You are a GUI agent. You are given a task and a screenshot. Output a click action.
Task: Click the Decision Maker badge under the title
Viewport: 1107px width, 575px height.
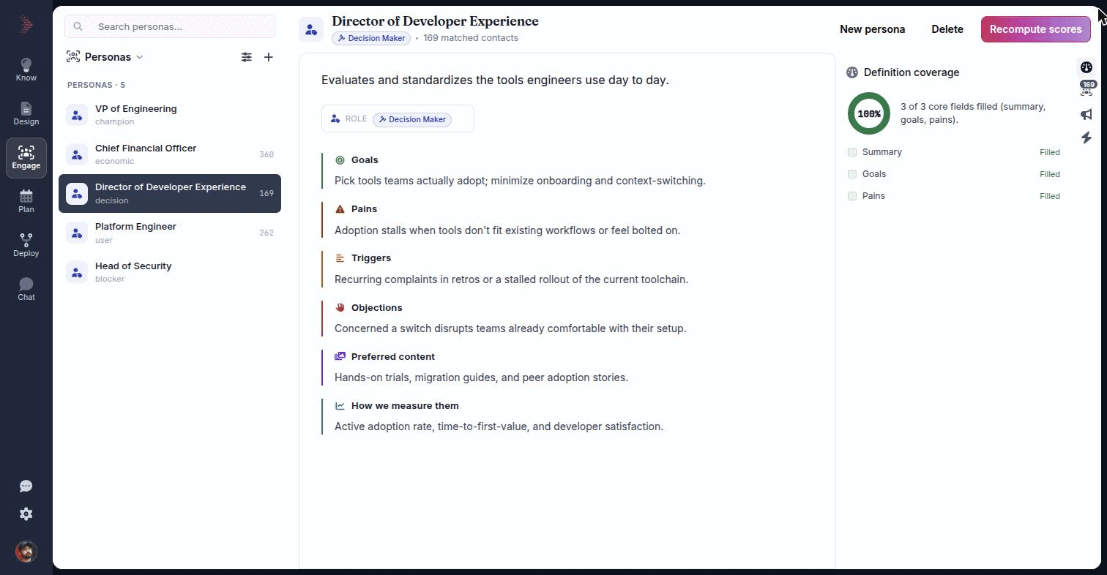[371, 38]
